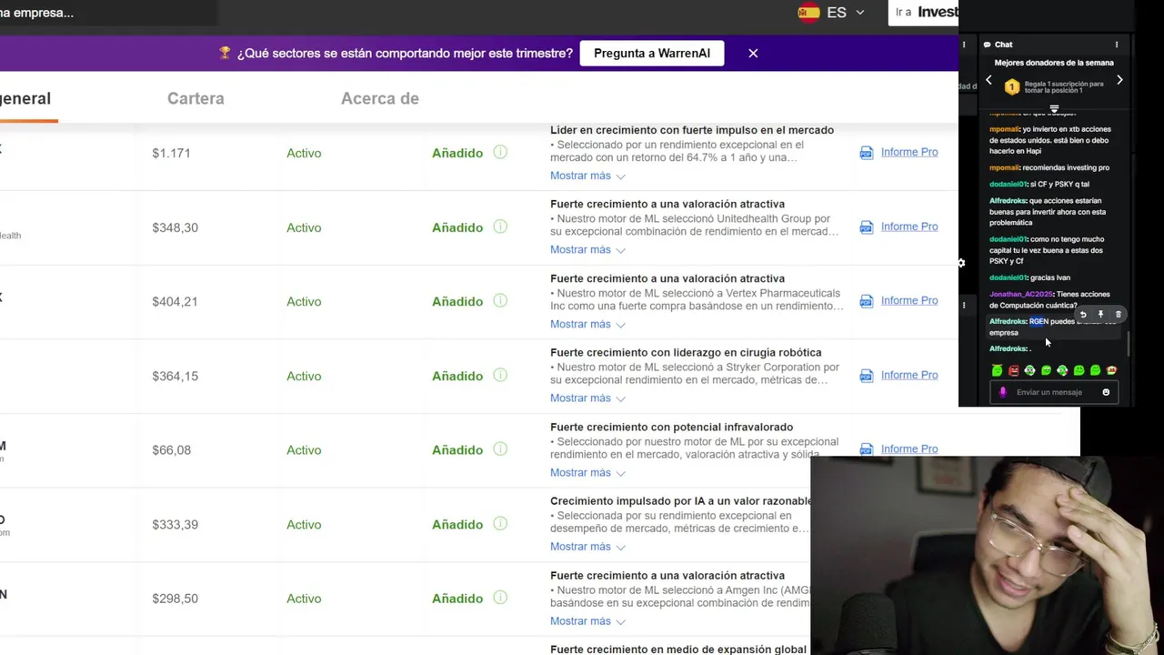
Task: Click the chat scrollbar thumb
Action: (1129, 345)
